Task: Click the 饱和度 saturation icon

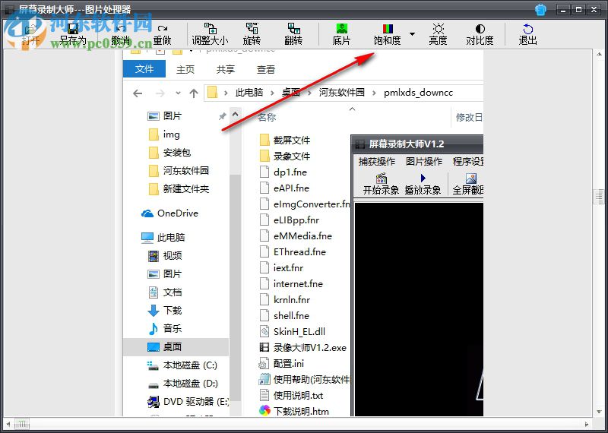Action: pos(388,28)
